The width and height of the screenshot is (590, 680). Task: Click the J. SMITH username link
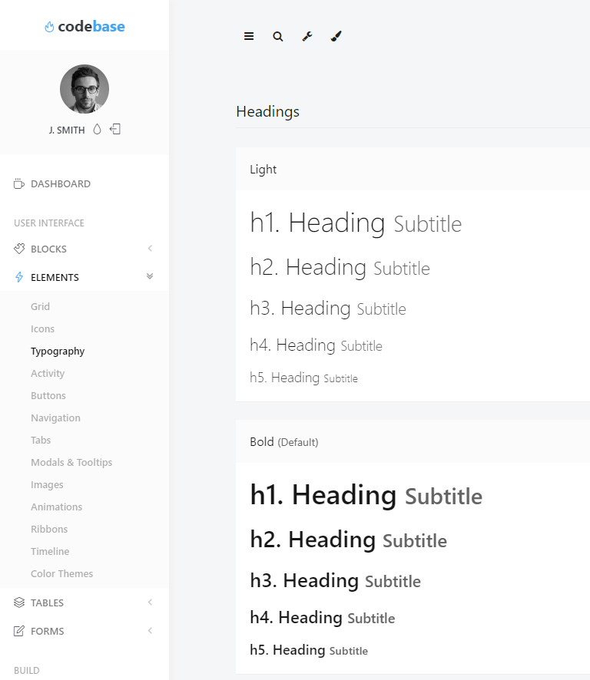(x=67, y=130)
